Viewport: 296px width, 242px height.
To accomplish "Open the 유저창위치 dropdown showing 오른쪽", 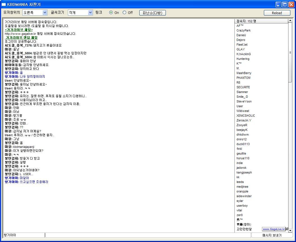I will pyautogui.click(x=35, y=13).
